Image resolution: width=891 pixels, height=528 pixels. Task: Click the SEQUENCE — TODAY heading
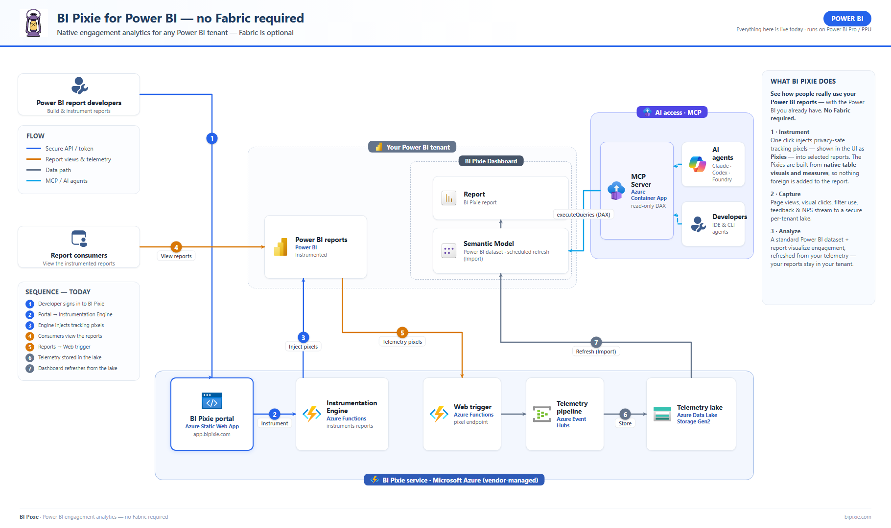pyautogui.click(x=58, y=292)
